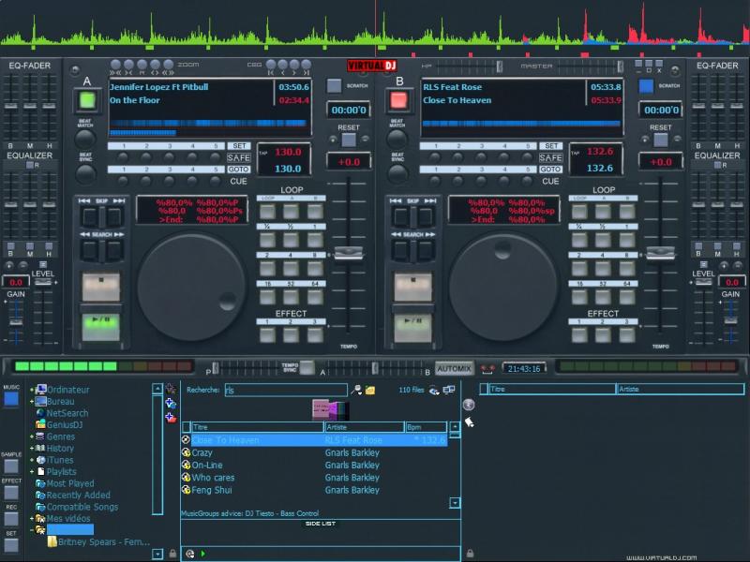Image resolution: width=750 pixels, height=562 pixels.
Task: Open the SET config panel
Action: coord(11,545)
